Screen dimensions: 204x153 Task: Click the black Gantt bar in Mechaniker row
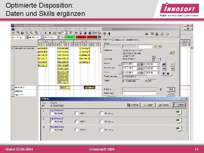click(x=90, y=88)
